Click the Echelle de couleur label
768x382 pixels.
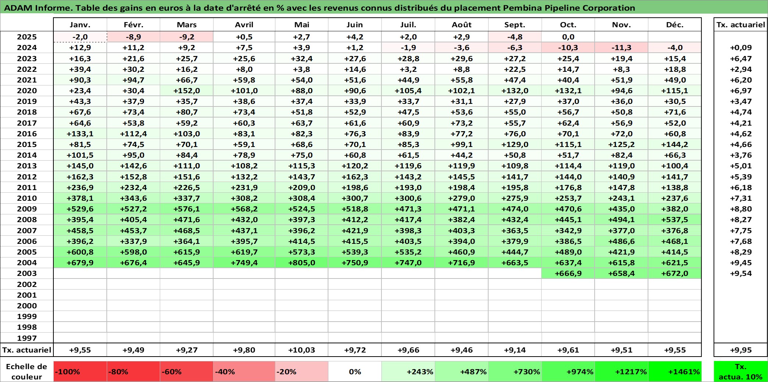(x=27, y=371)
